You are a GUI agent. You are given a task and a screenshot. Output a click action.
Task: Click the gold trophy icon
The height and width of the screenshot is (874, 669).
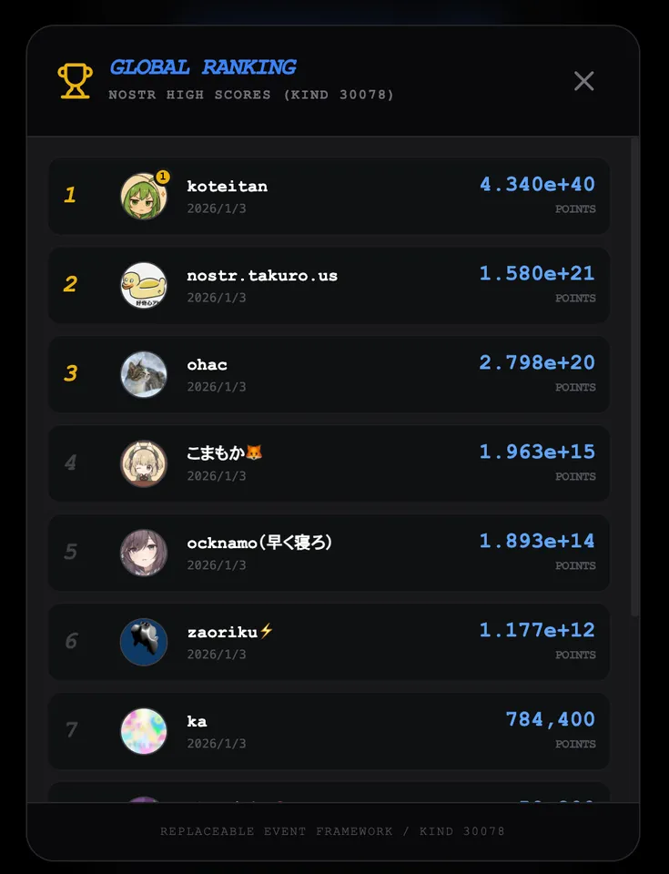[75, 80]
